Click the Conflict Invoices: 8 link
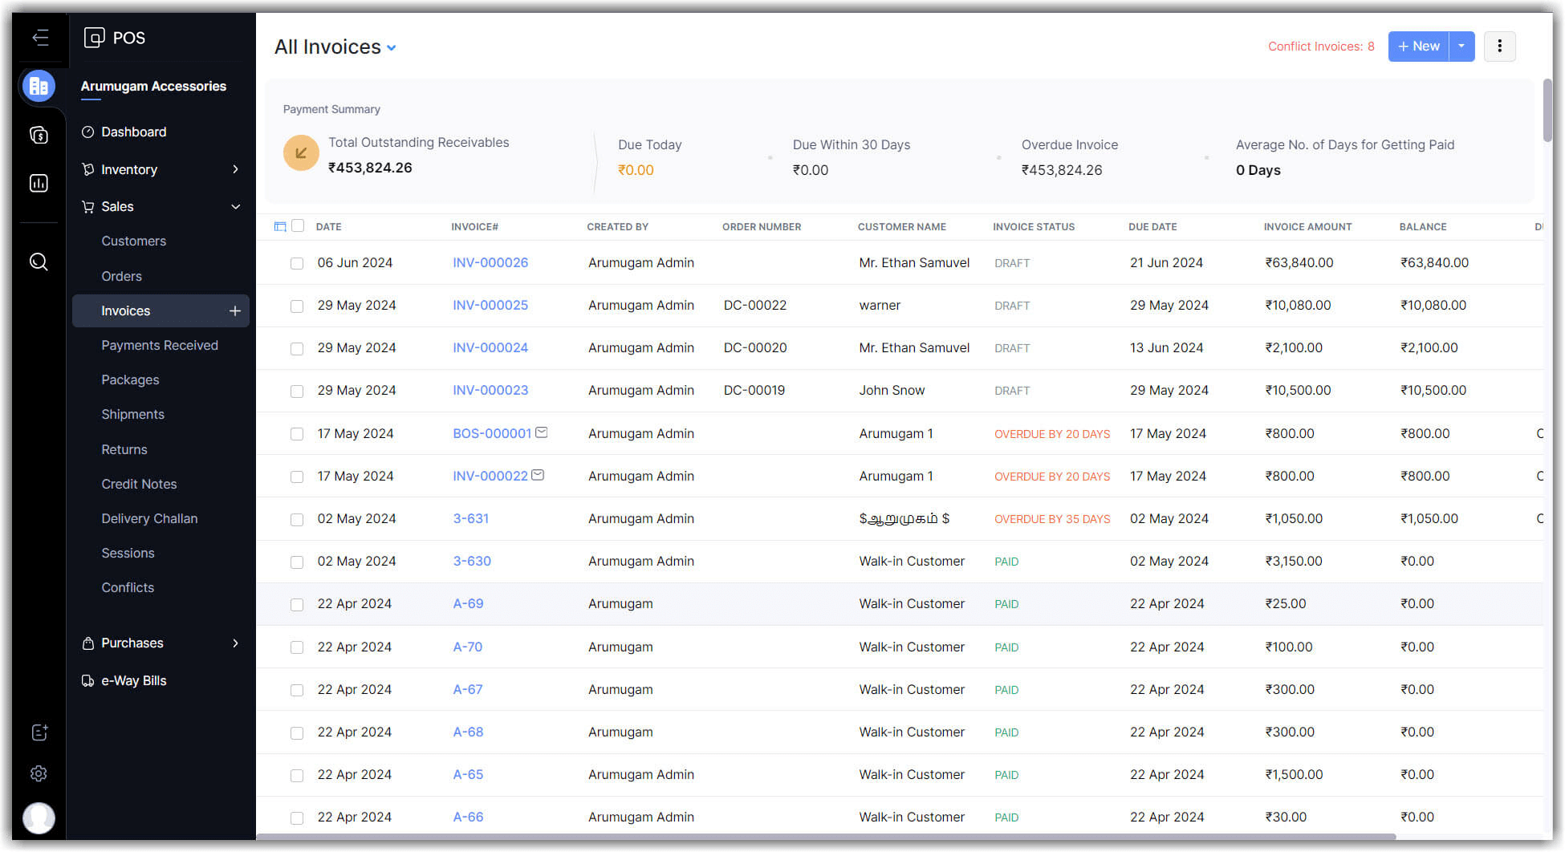The height and width of the screenshot is (852, 1565). click(x=1321, y=47)
